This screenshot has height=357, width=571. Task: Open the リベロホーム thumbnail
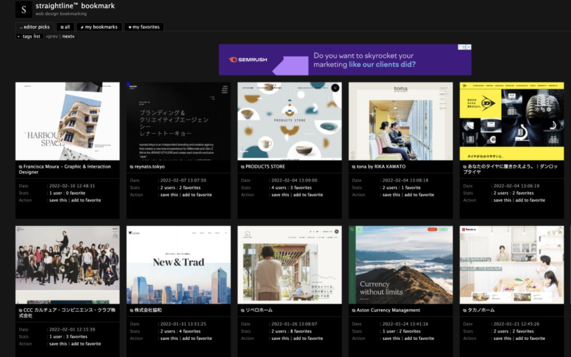click(x=290, y=265)
